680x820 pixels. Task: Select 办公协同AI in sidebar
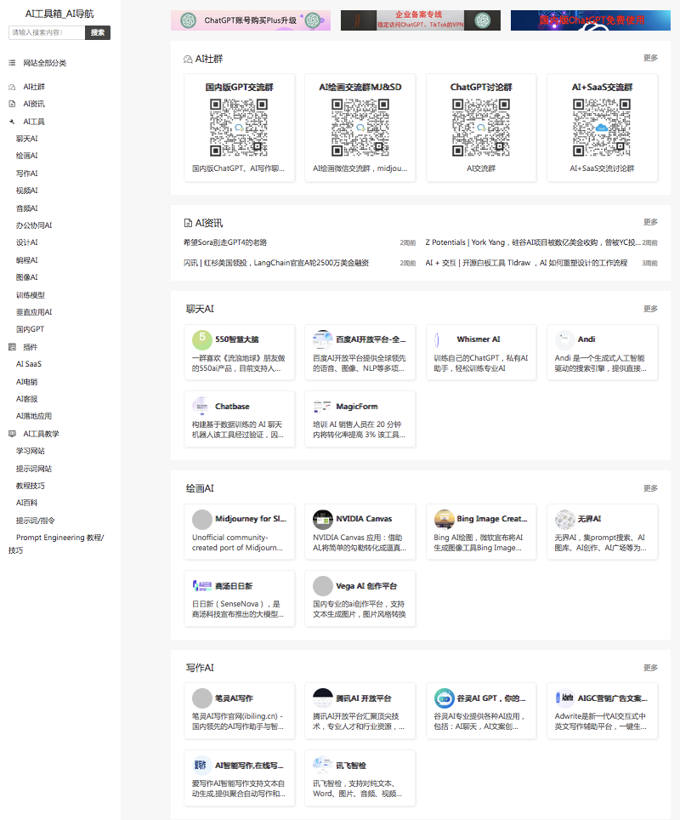34,225
